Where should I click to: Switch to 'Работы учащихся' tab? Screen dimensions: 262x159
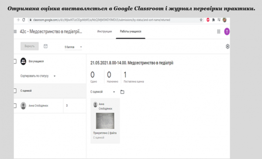(131, 31)
